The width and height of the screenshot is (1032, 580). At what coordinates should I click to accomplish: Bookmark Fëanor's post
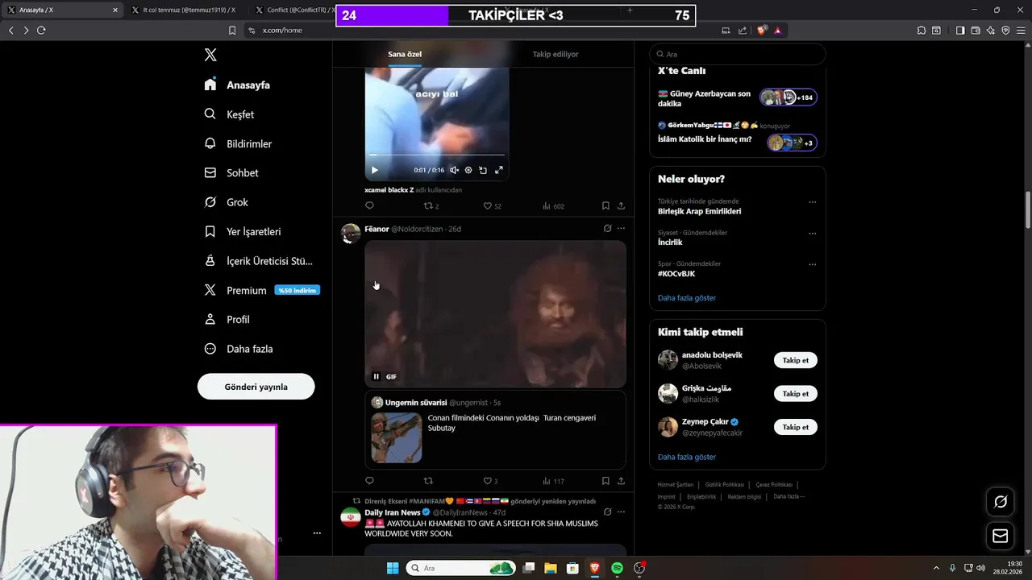605,481
